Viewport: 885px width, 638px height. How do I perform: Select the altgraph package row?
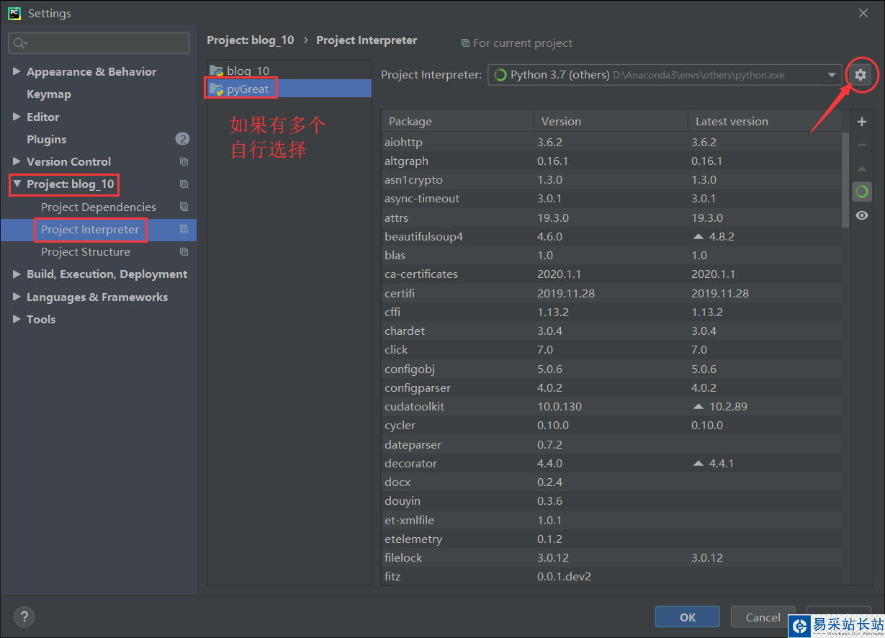(611, 161)
